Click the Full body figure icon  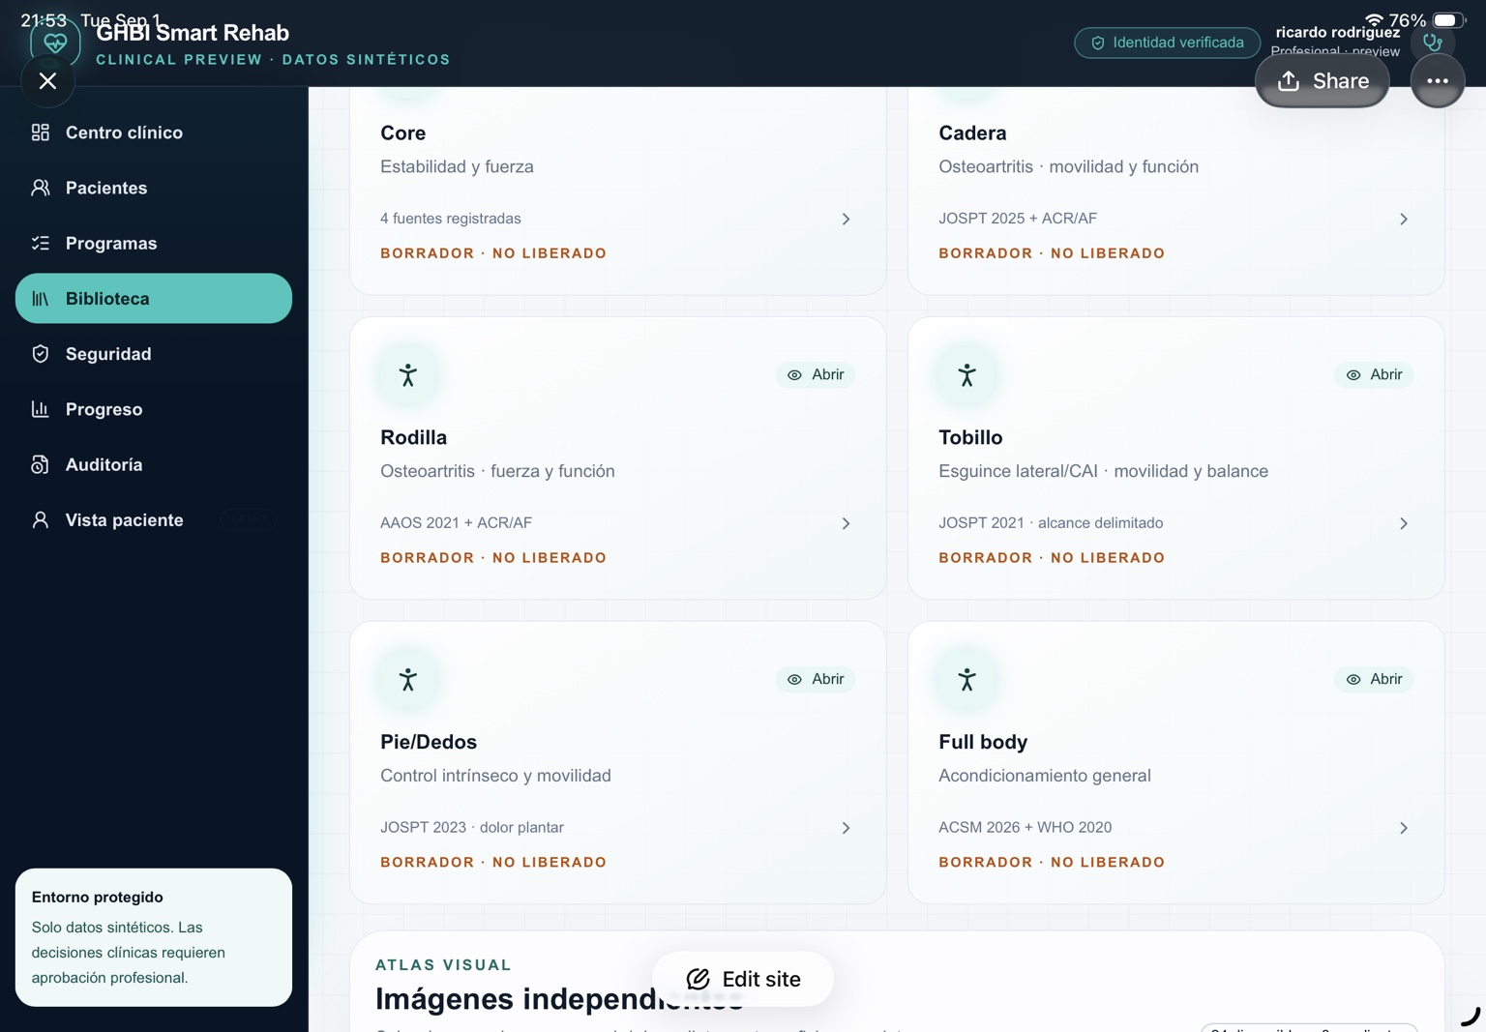(x=966, y=680)
